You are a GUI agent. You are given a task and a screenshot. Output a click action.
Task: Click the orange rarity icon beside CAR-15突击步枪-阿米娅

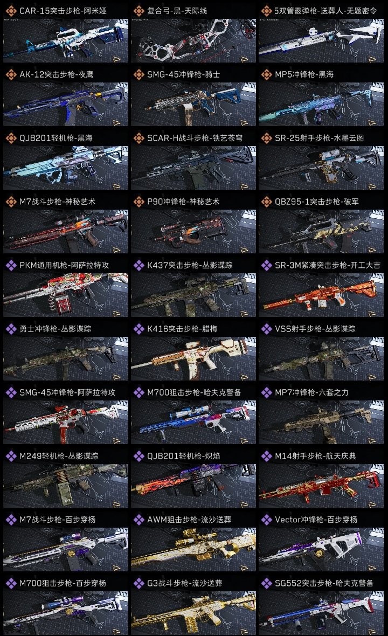coord(11,11)
